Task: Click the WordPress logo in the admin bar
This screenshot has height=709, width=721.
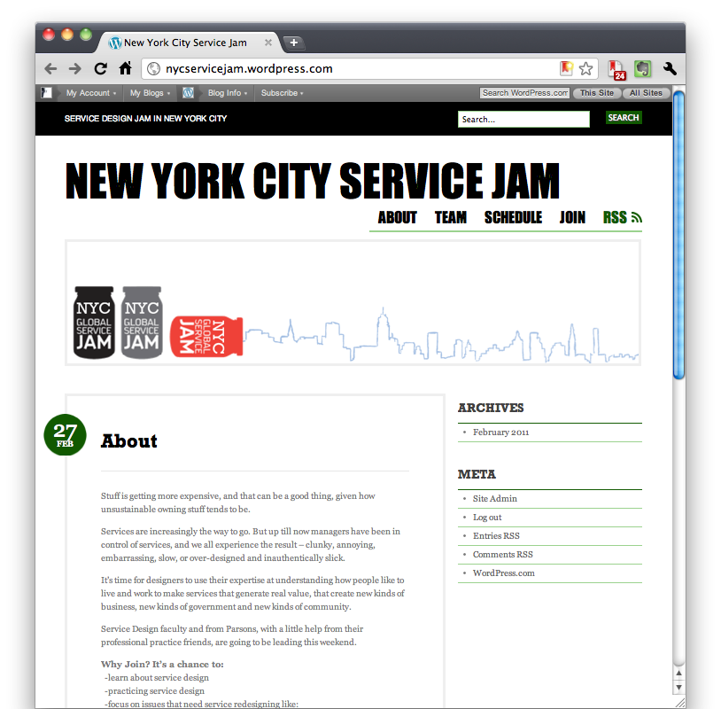Action: (45, 93)
